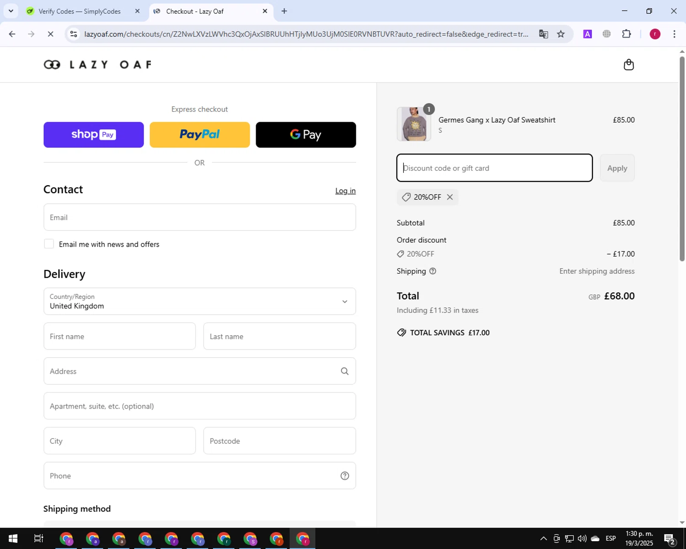Viewport: 686px width, 549px height.
Task: Click the First name field
Action: point(120,336)
